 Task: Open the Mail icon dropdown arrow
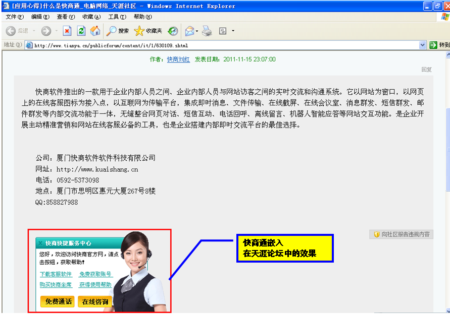click(x=197, y=31)
